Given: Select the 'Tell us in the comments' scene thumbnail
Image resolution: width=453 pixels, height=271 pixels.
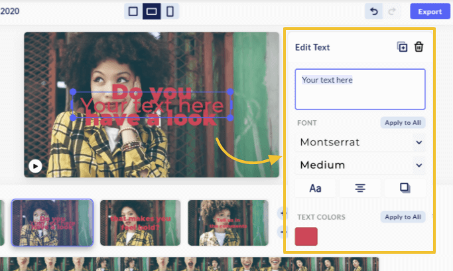Looking at the screenshot, I should [228, 223].
